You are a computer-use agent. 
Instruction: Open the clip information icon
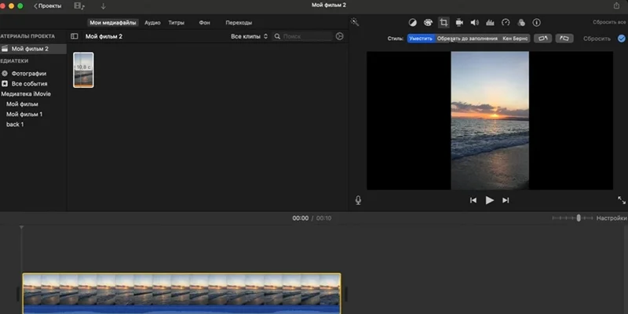(x=537, y=23)
